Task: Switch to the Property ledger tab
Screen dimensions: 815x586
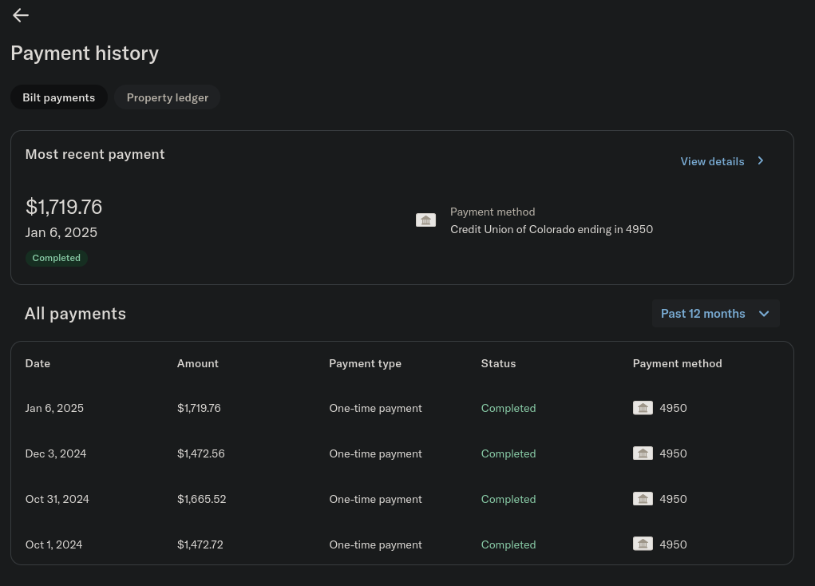Action: (167, 97)
